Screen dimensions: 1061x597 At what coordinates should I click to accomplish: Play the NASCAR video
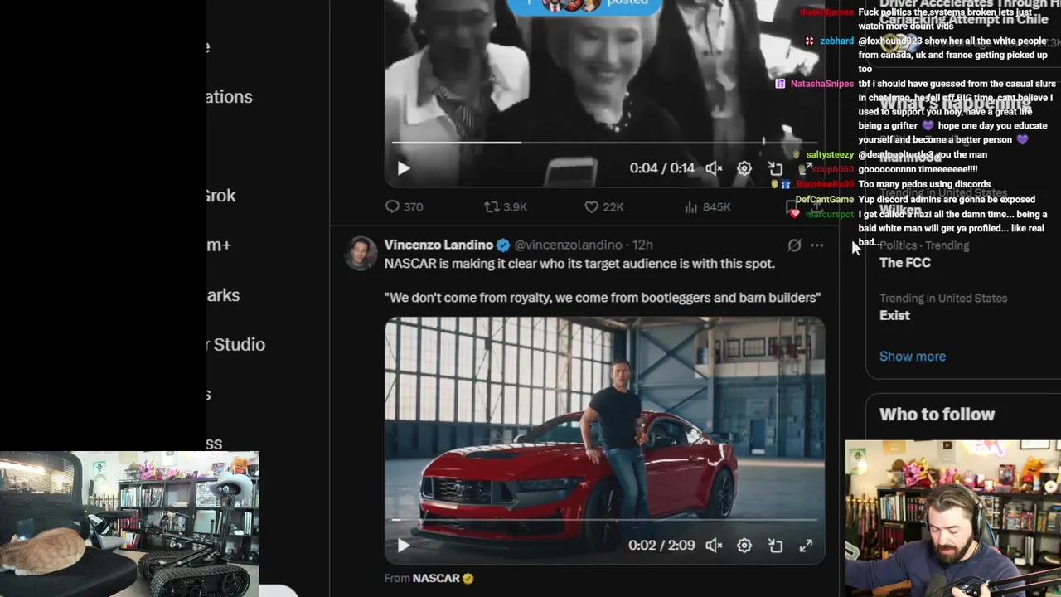(x=404, y=546)
